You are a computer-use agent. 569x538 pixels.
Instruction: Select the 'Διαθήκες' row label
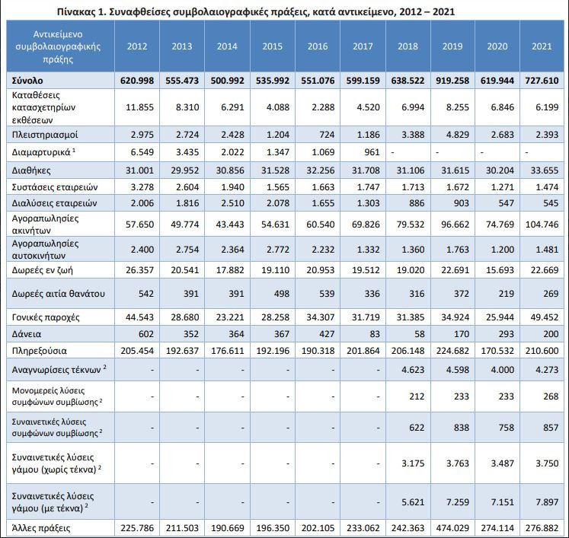pos(31,170)
